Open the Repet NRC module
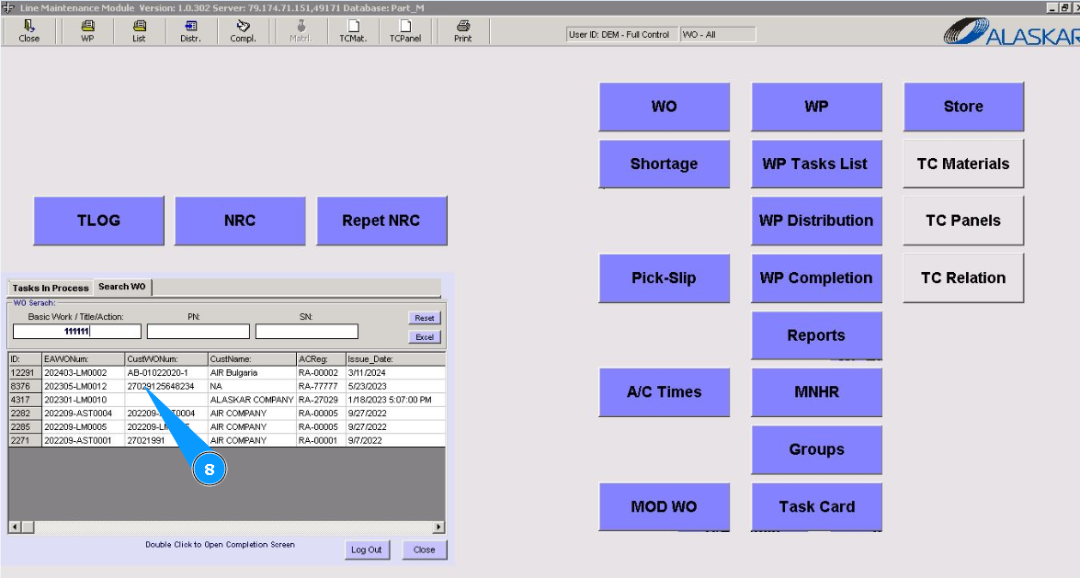The image size is (1080, 578). [381, 221]
